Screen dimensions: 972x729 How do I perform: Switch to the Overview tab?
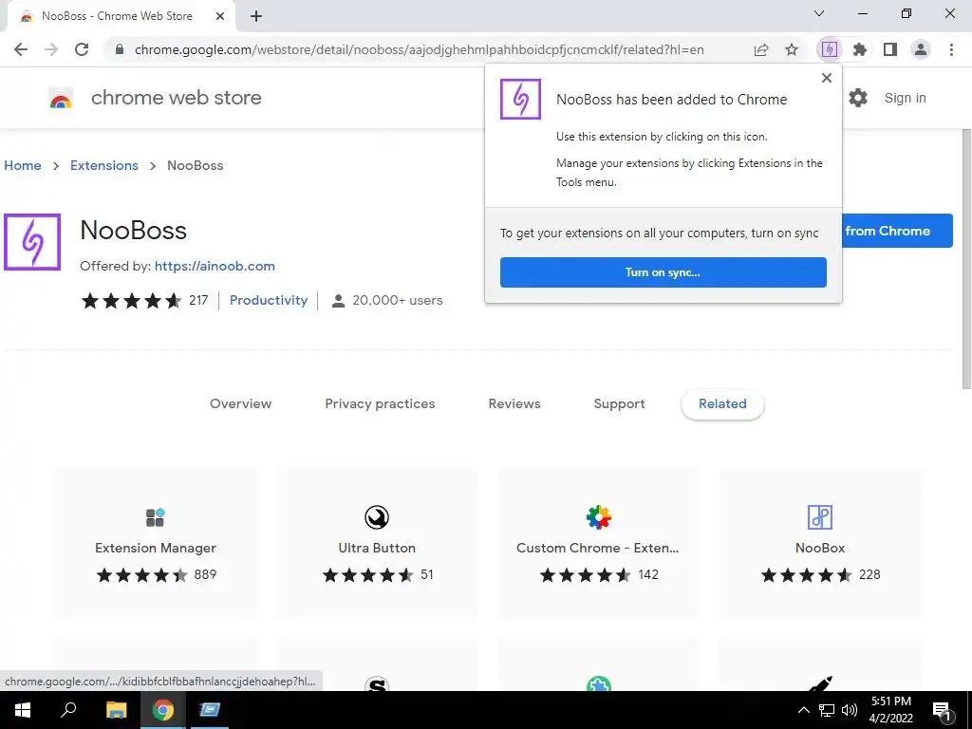tap(240, 403)
